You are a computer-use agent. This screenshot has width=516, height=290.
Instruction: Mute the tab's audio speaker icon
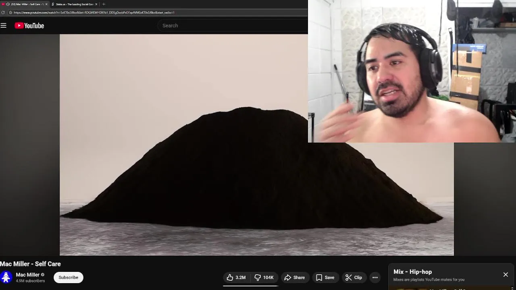coord(8,4)
